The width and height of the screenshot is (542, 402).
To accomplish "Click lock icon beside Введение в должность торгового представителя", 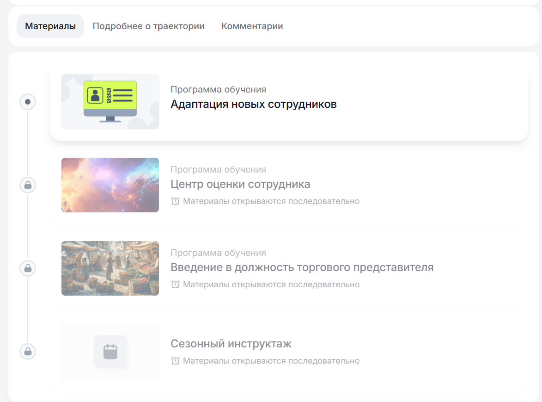I will pos(28,268).
